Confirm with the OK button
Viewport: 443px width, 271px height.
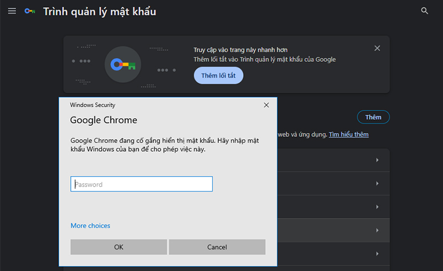click(x=119, y=247)
